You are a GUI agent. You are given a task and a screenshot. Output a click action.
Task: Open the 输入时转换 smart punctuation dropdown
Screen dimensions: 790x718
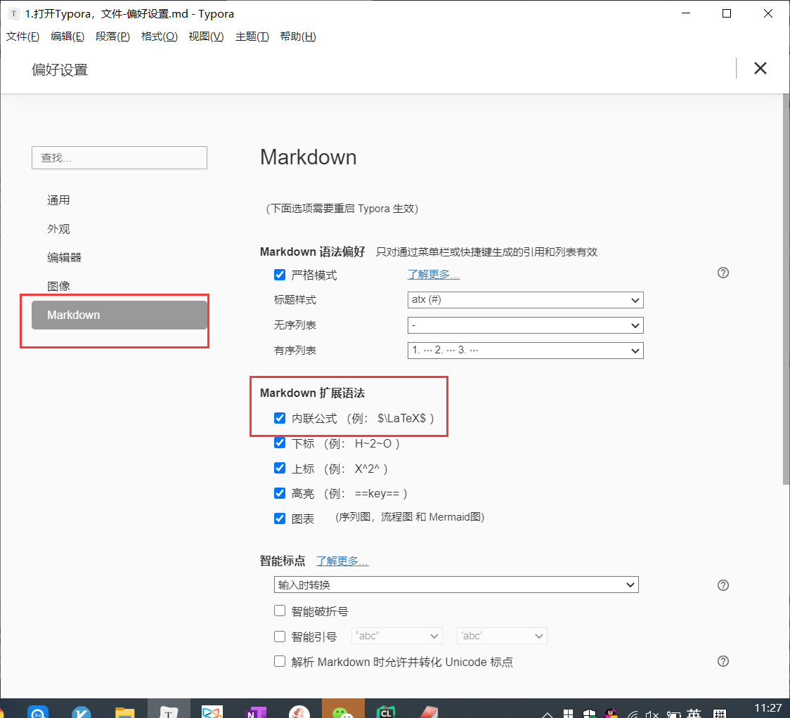click(456, 585)
